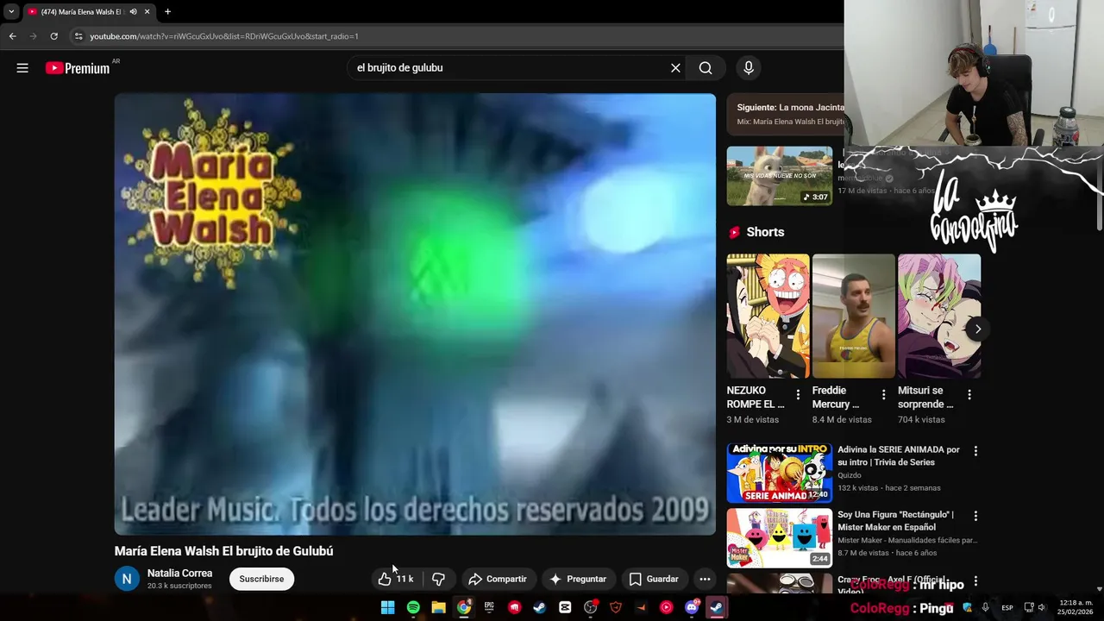Open more actions ellipsis under video

pos(705,579)
